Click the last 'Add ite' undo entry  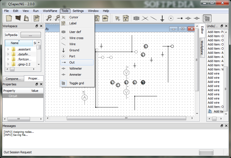tap(215, 111)
